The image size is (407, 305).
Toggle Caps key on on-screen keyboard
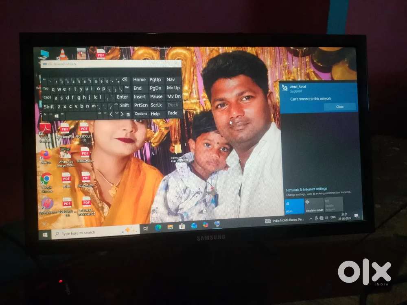pyautogui.click(x=48, y=97)
